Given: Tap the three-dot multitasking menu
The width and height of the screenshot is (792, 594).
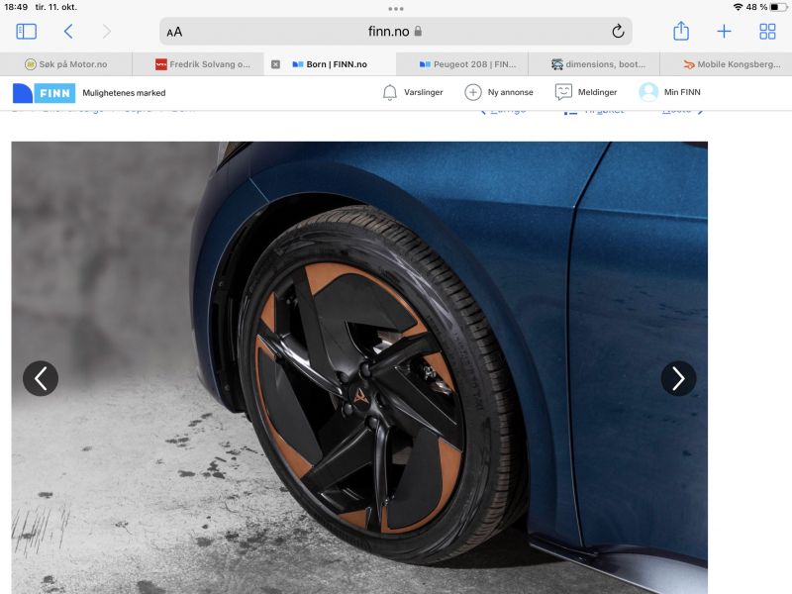Looking at the screenshot, I should pos(396,9).
